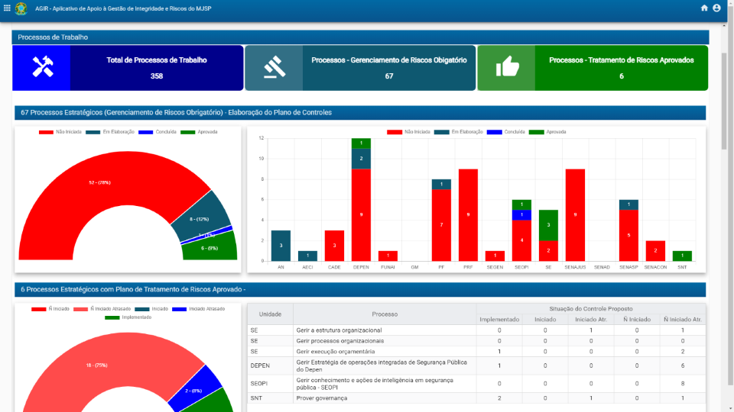
Task: Select the 'Processo' column header
Action: pos(385,314)
